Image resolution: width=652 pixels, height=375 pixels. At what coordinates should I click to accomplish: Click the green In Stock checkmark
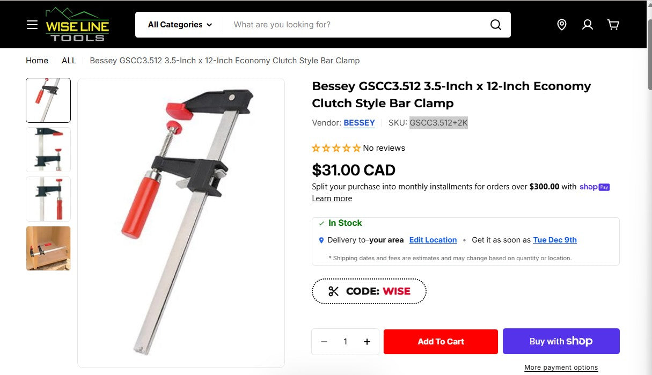(x=321, y=223)
